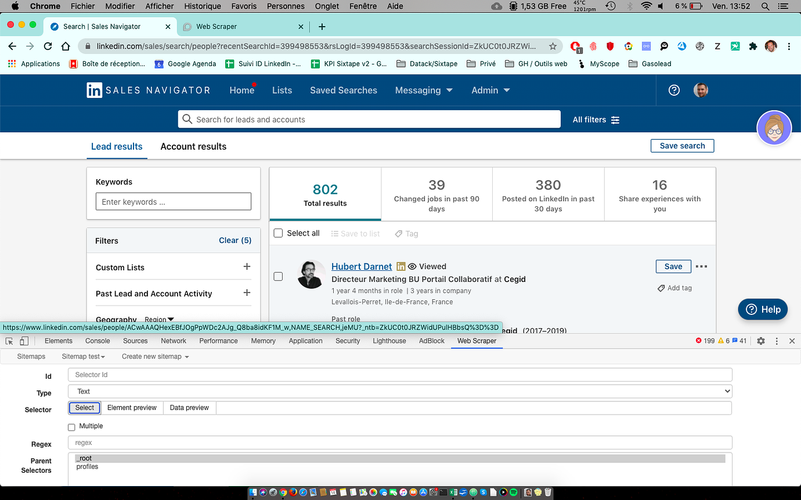Image resolution: width=801 pixels, height=500 pixels.
Task: Save Hubert Darnet as a lead
Action: (x=673, y=266)
